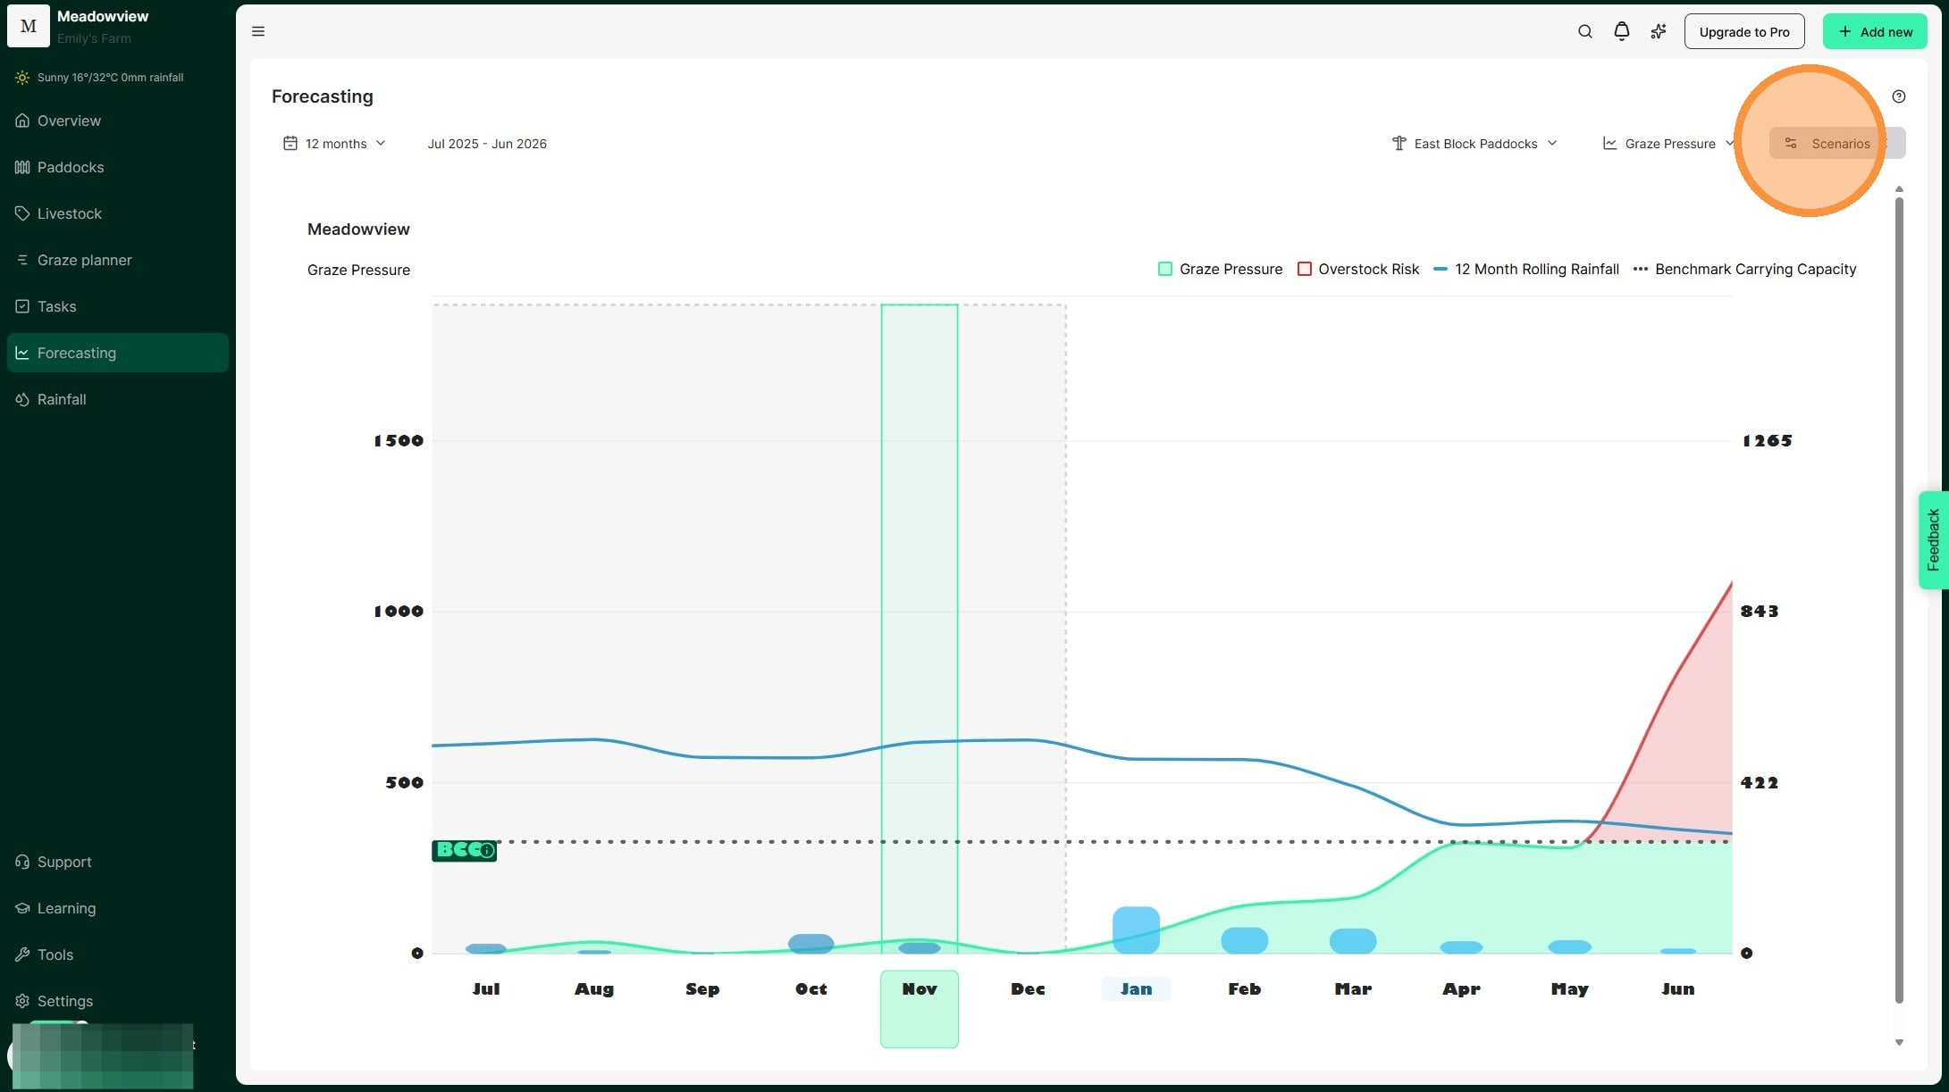Viewport: 1949px width, 1092px height.
Task: Click Upgrade to Pro button
Action: (1743, 31)
